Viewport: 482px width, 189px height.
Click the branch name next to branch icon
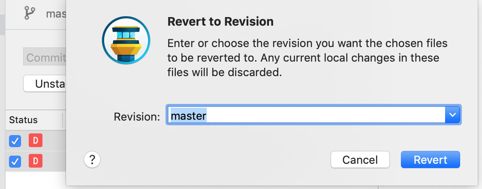pyautogui.click(x=56, y=14)
